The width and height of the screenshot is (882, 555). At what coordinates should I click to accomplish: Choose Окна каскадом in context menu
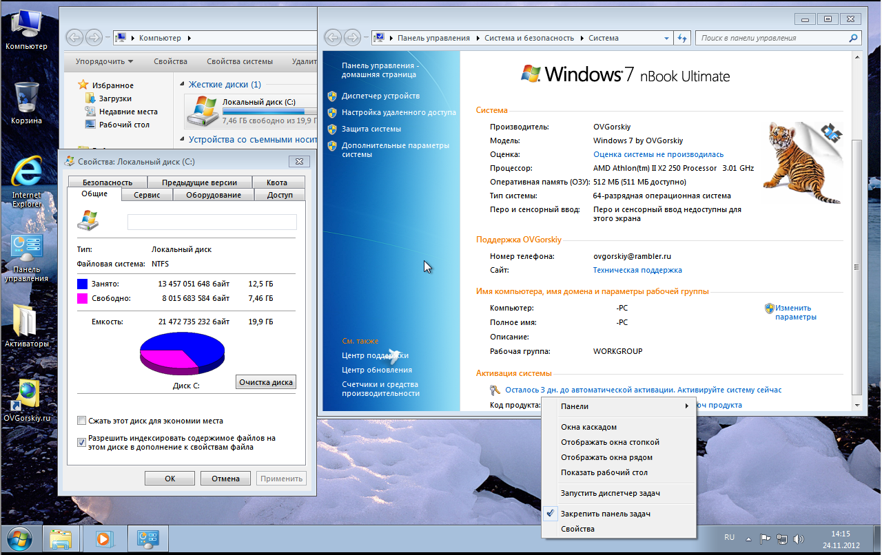point(619,427)
